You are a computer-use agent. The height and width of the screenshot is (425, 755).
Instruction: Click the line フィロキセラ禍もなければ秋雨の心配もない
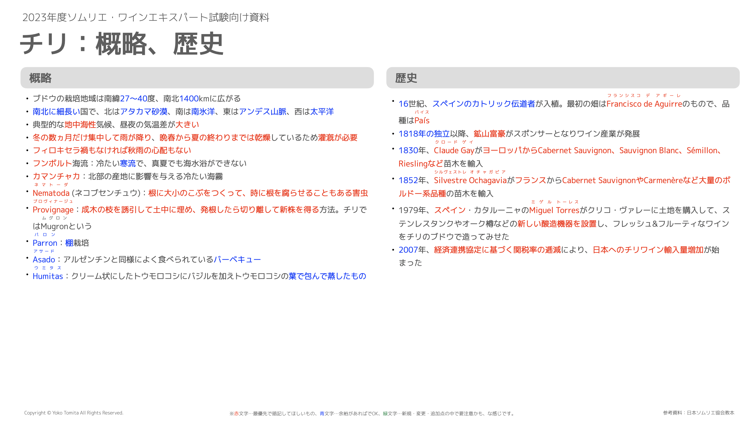(112, 150)
